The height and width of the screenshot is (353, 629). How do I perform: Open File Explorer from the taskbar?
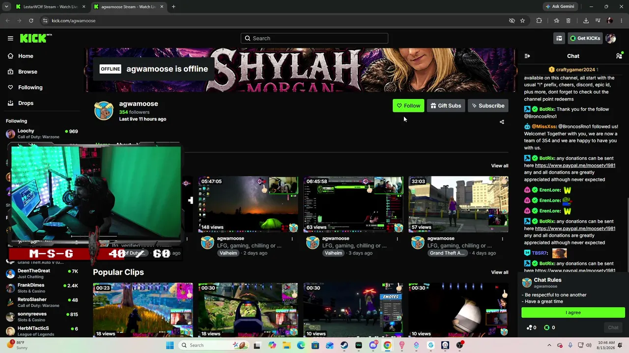tap(286, 345)
